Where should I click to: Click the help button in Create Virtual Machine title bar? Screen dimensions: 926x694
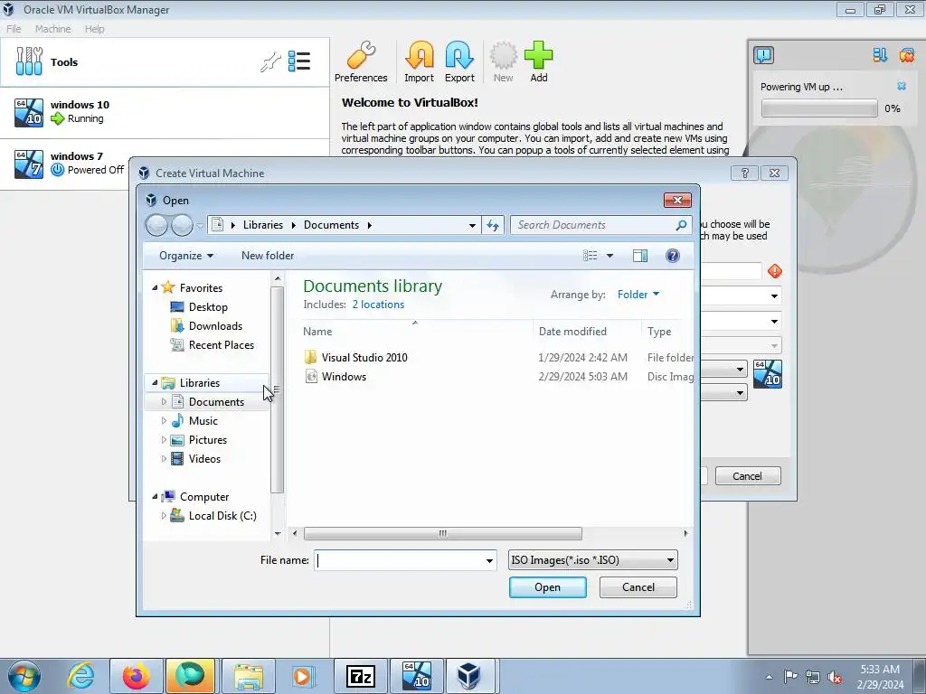click(745, 173)
